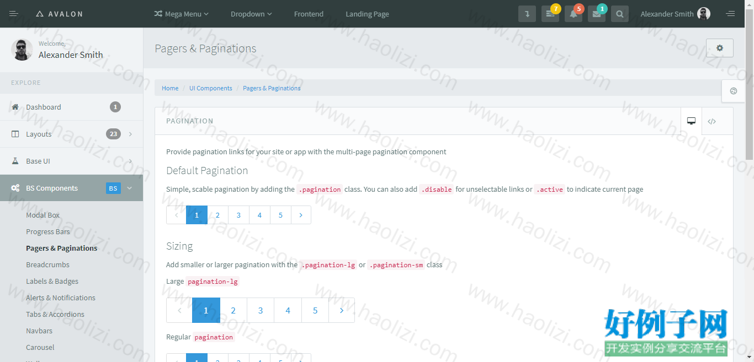
Task: Select page 4 in default pagination
Action: pyautogui.click(x=260, y=215)
